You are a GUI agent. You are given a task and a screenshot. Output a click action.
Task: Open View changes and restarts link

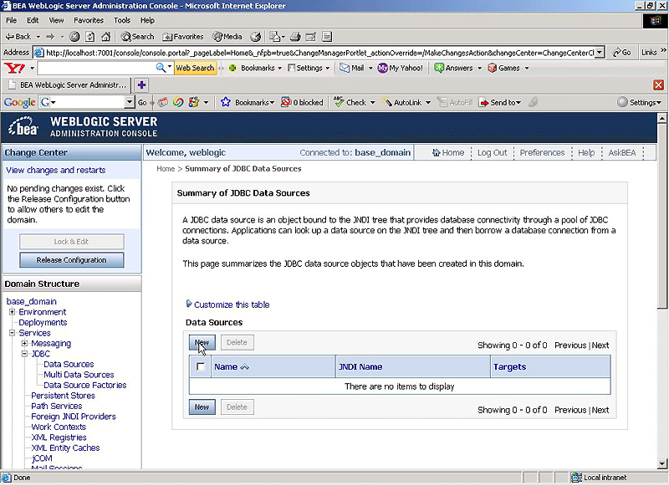(x=55, y=171)
